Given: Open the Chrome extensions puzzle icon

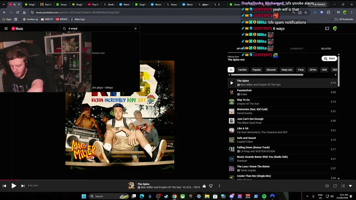Looking at the screenshot, I should click(328, 12).
